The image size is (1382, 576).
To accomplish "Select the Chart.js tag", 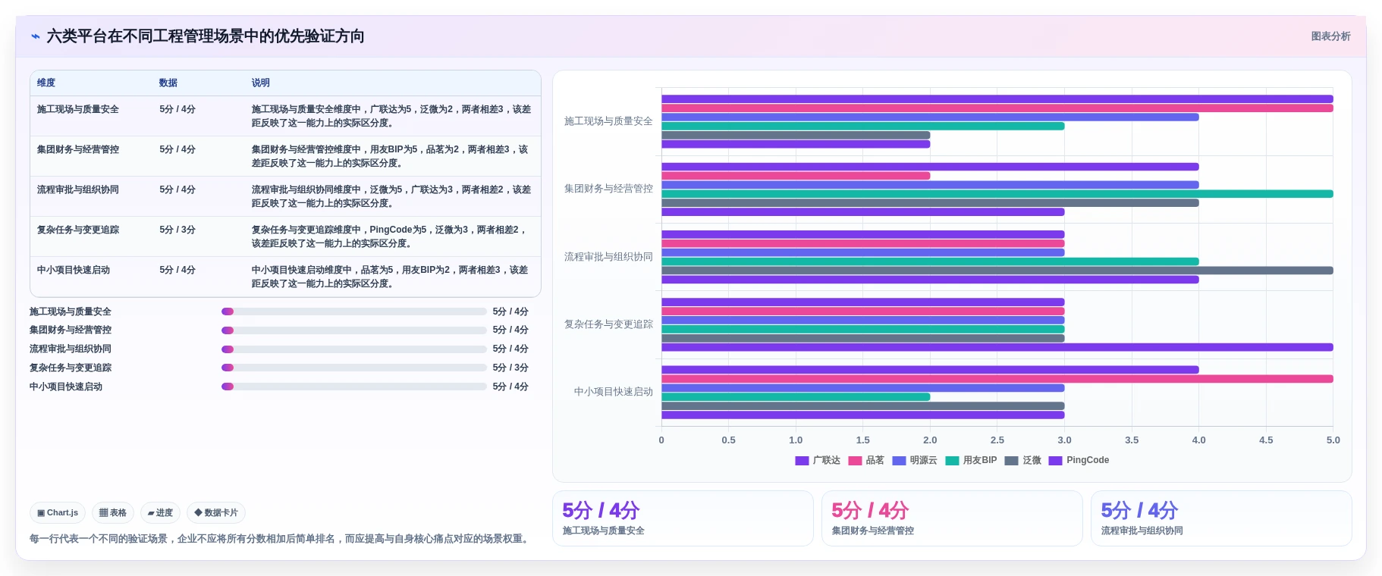I will coord(58,513).
